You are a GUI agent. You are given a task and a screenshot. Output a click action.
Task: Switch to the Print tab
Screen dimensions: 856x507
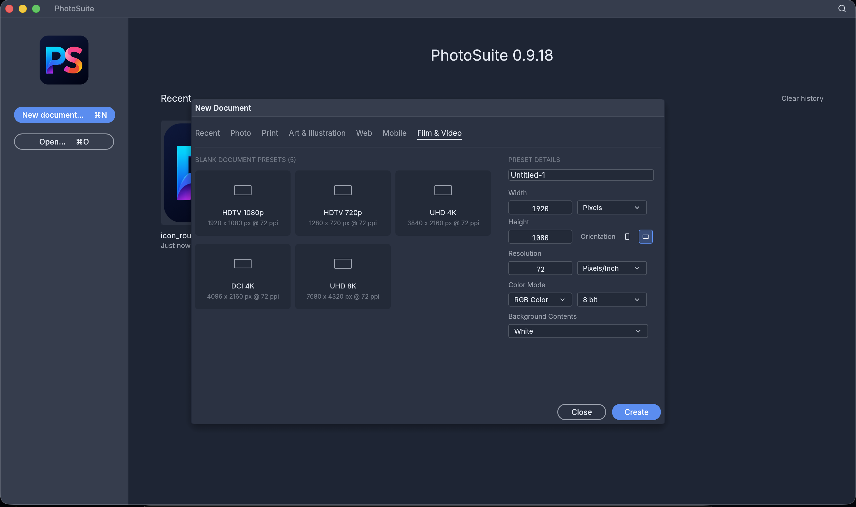[270, 133]
